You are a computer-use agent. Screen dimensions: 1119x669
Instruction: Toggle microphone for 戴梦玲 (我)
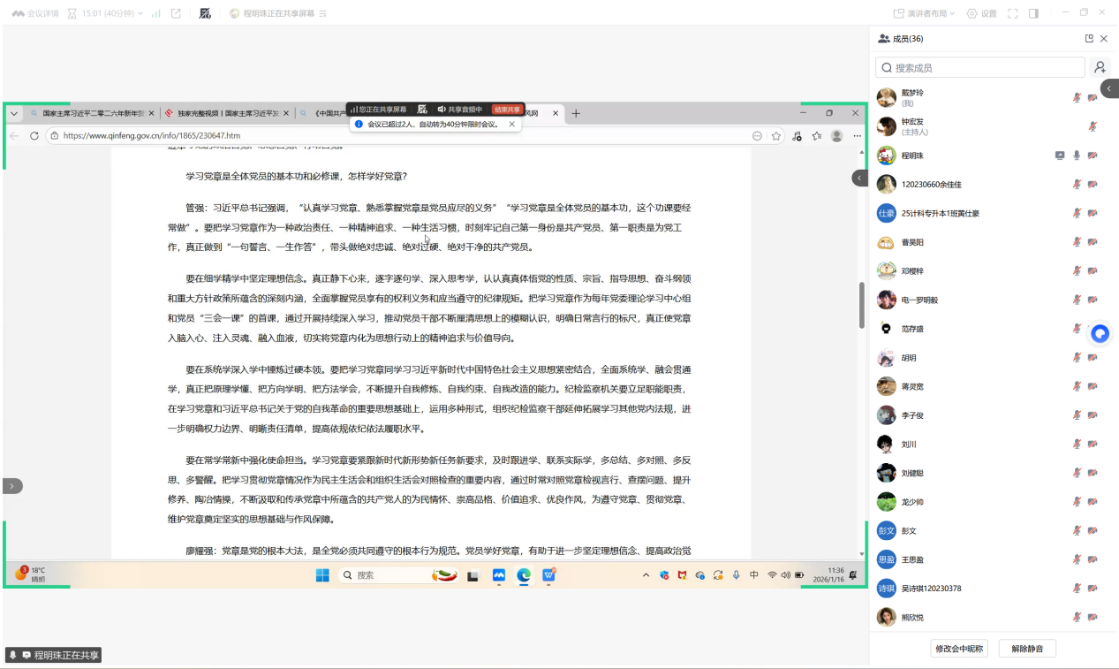[1077, 97]
